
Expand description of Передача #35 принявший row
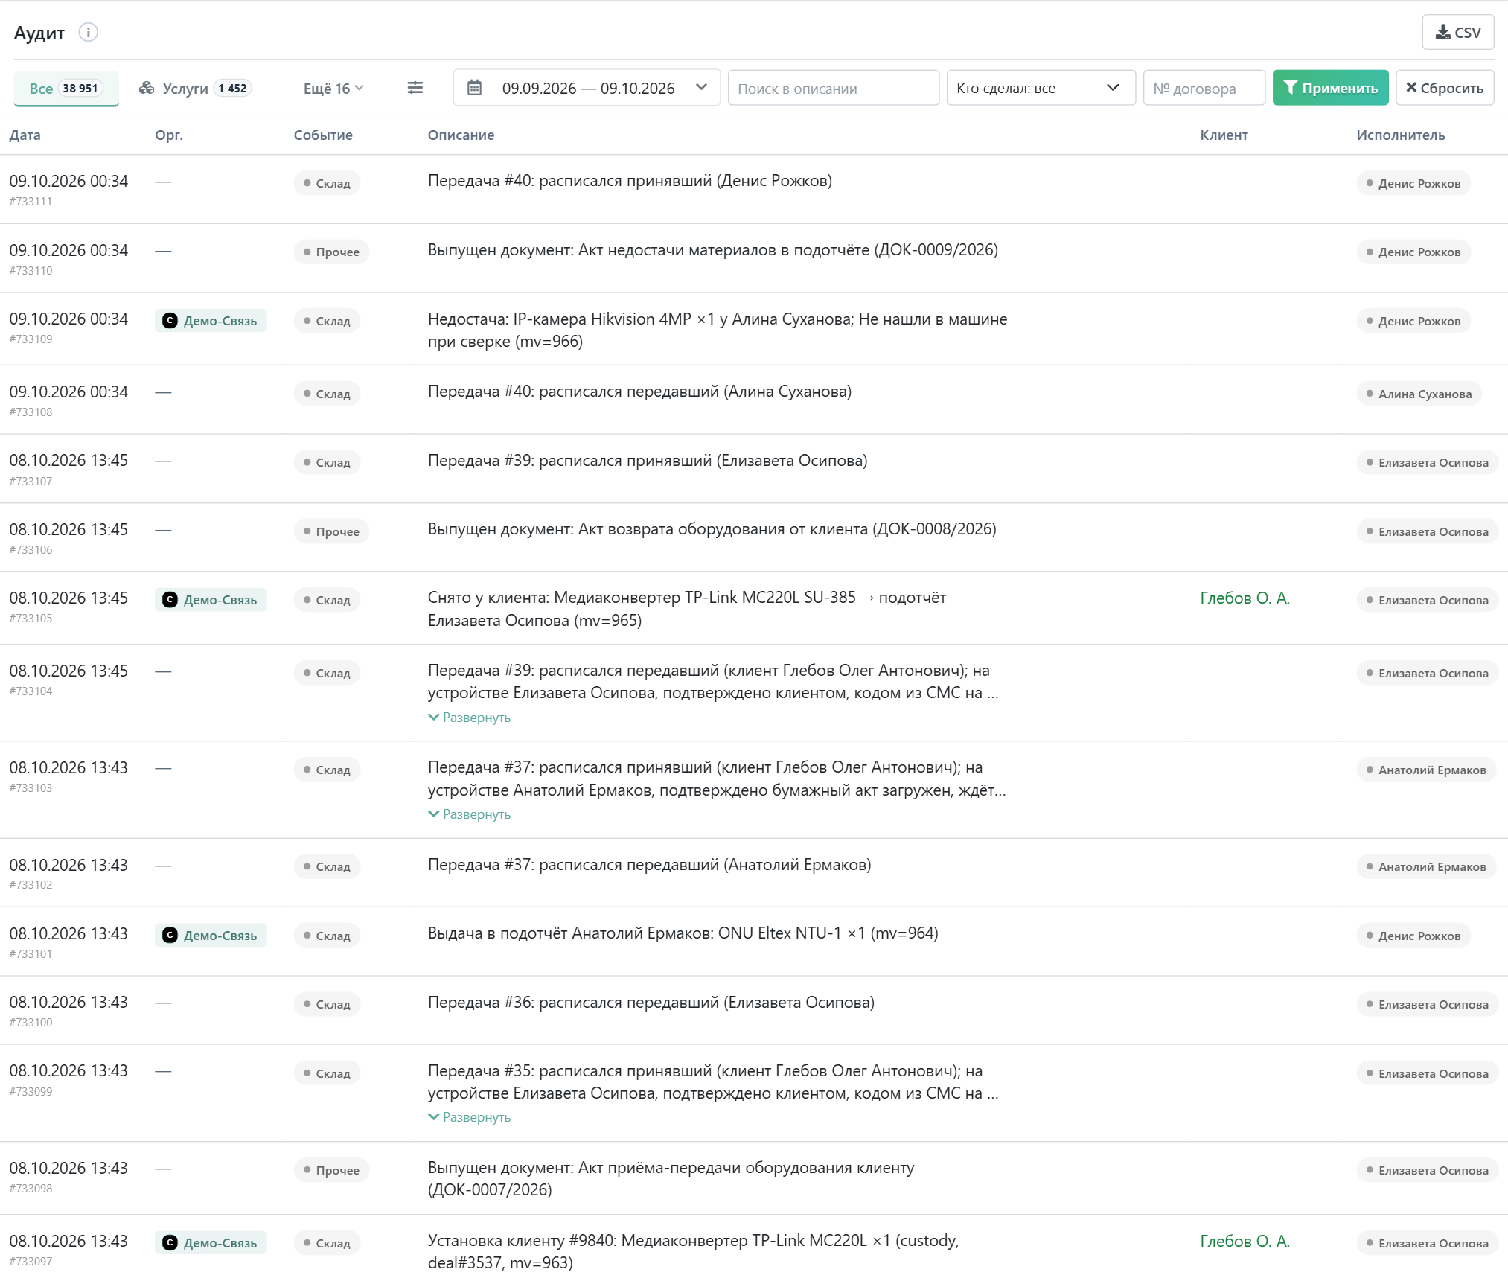coord(470,1117)
